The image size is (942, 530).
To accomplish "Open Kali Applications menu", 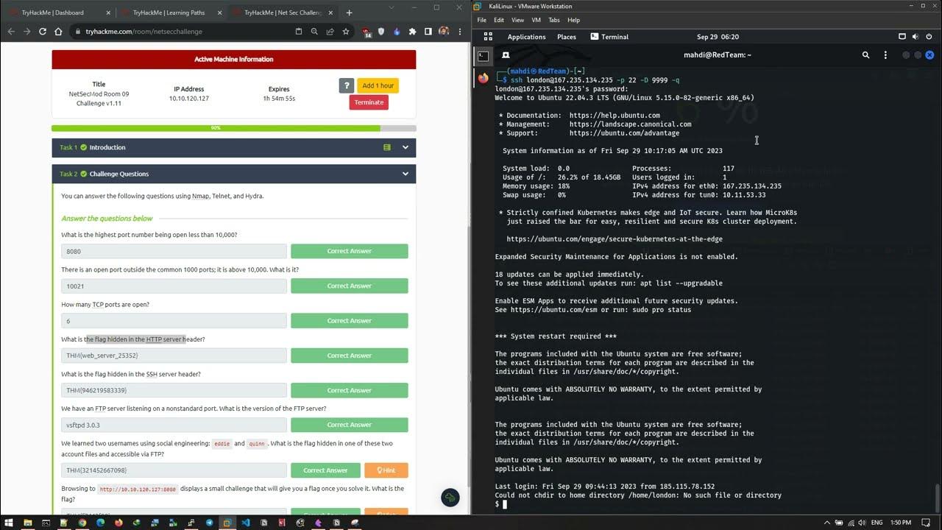I will pyautogui.click(x=526, y=37).
